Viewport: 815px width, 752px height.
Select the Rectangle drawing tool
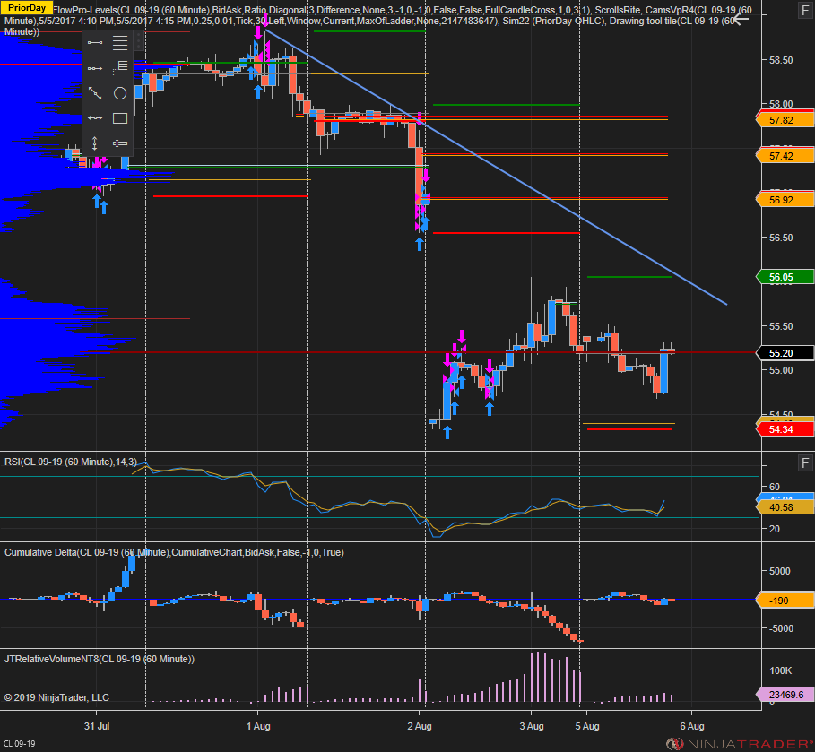click(120, 118)
